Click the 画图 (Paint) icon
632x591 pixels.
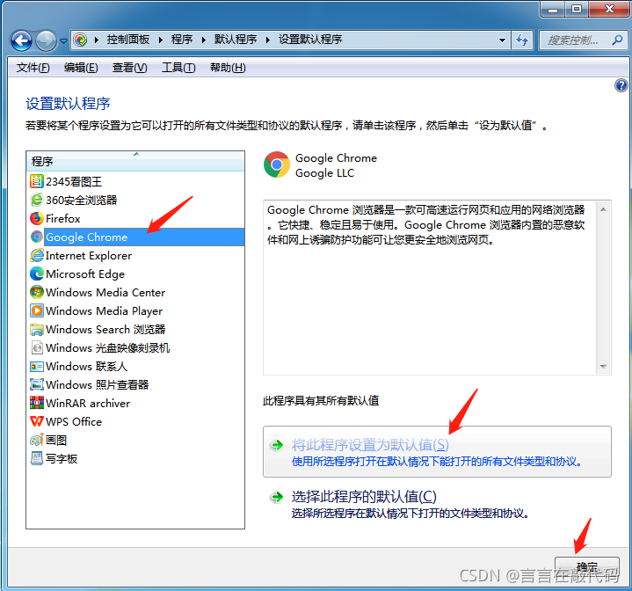pos(37,441)
